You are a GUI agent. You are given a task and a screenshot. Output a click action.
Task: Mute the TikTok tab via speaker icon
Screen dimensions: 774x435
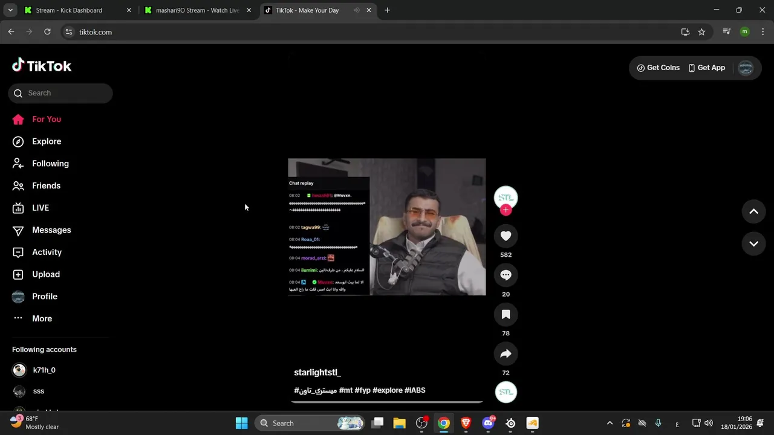pyautogui.click(x=356, y=10)
